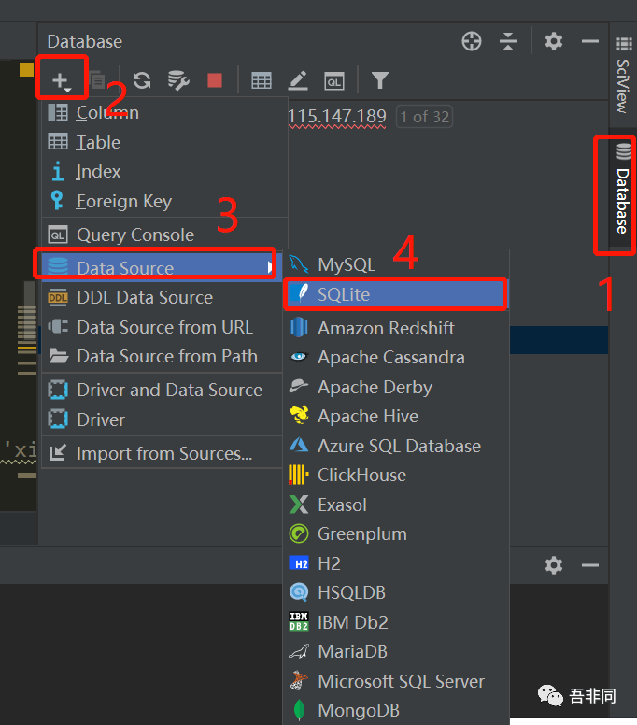Hide the Database panel via minus icon
This screenshot has height=725, width=637.
590,42
